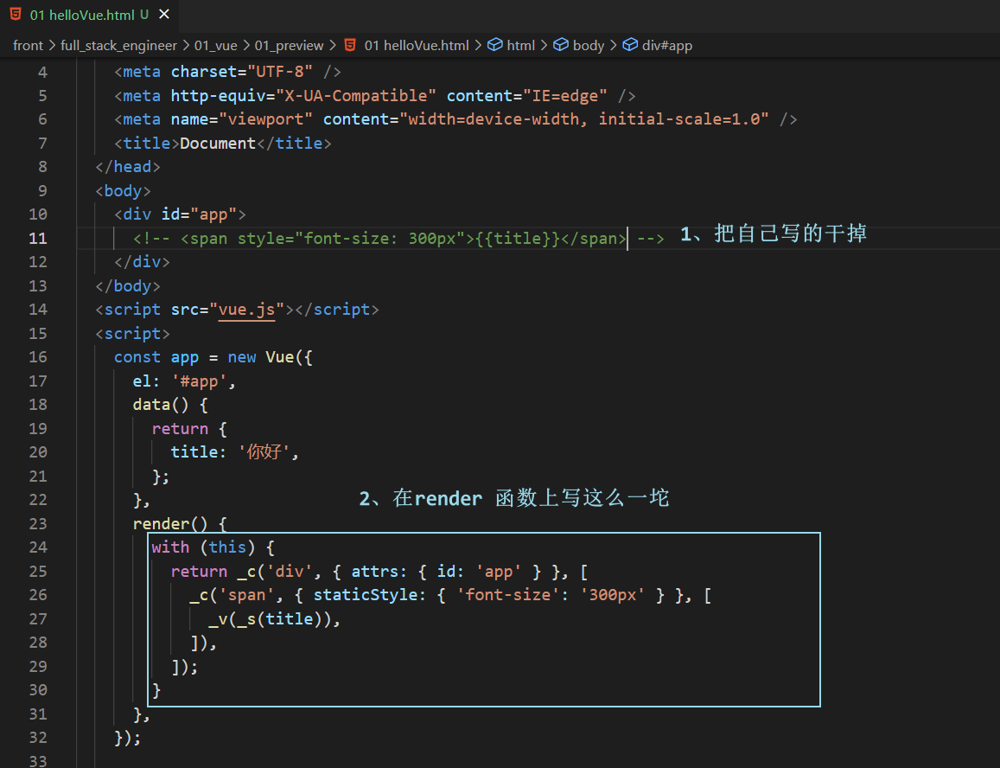Click the chevron after 'front' breadcrumb

coord(53,45)
